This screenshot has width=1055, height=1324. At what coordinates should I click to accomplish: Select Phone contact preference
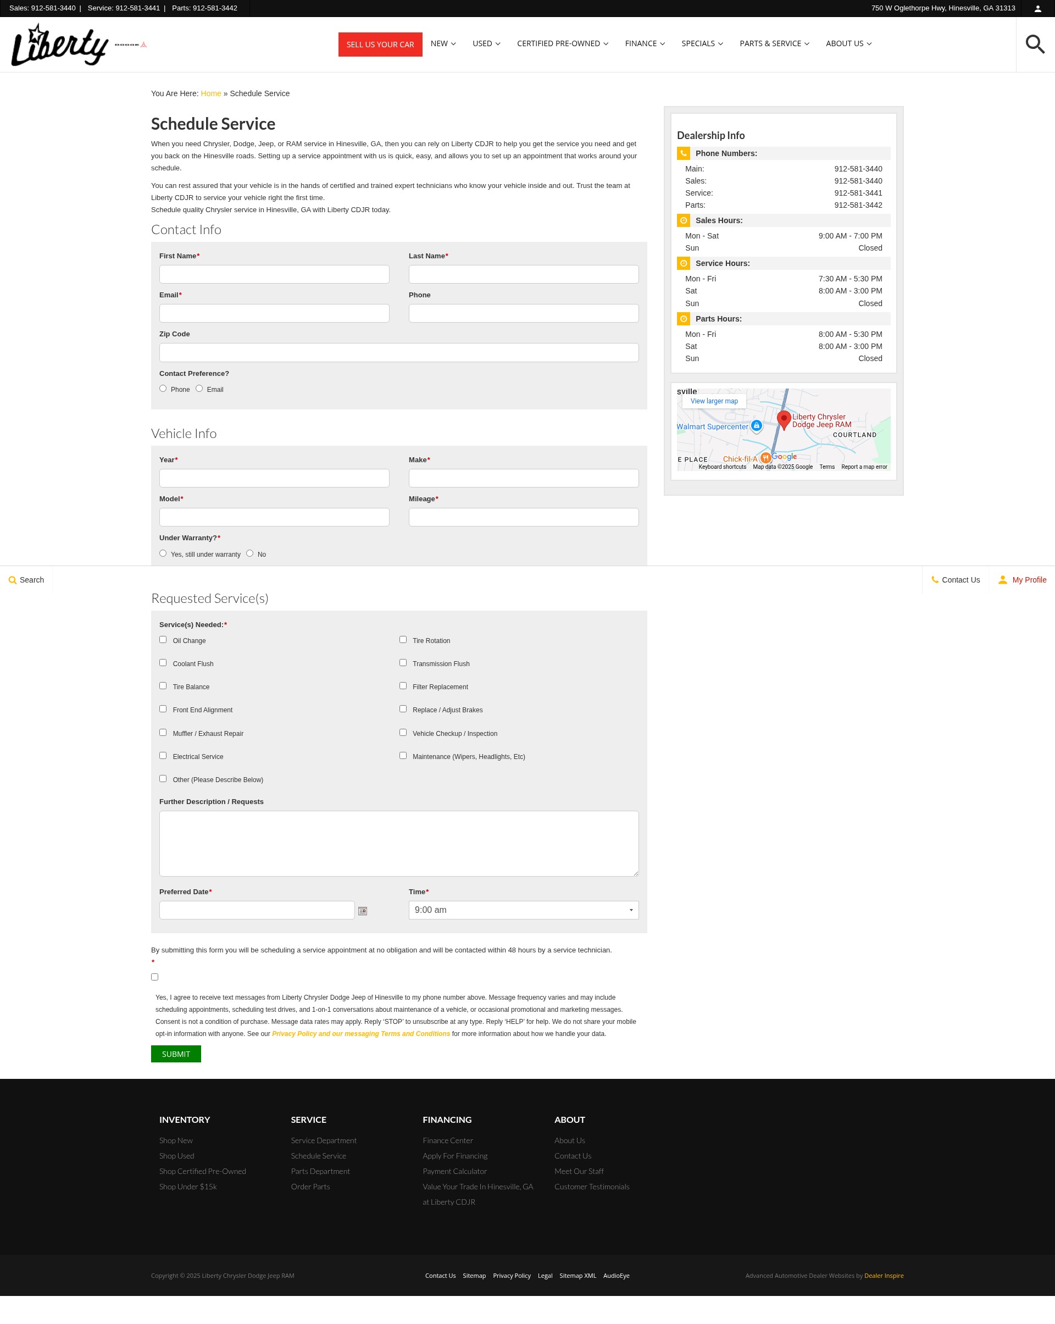(163, 389)
